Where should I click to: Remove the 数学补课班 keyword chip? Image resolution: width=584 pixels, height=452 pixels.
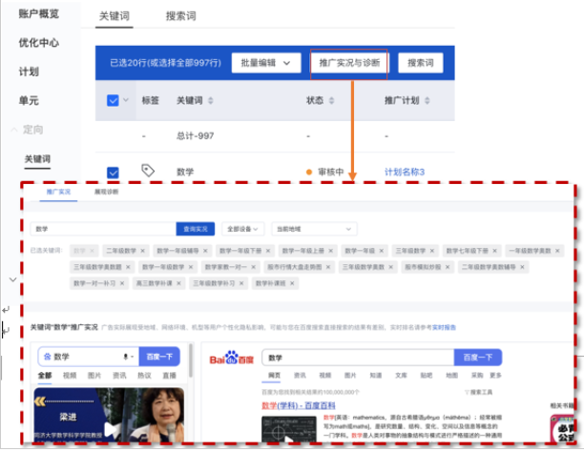tap(292, 283)
